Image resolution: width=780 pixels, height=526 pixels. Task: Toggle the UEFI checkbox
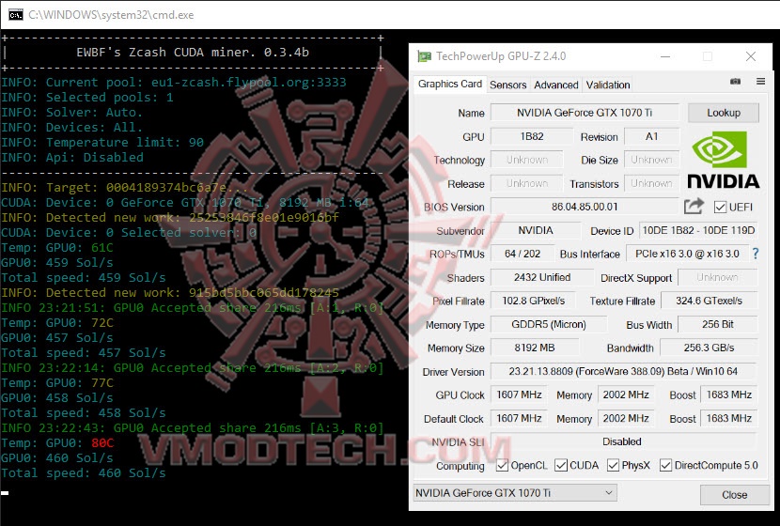coord(719,207)
